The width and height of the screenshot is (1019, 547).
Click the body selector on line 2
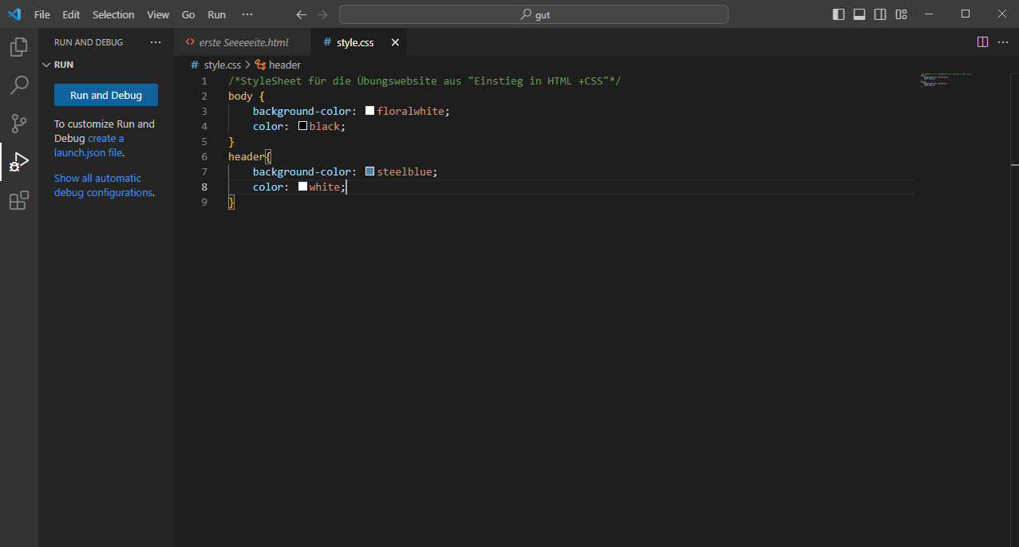tap(240, 96)
